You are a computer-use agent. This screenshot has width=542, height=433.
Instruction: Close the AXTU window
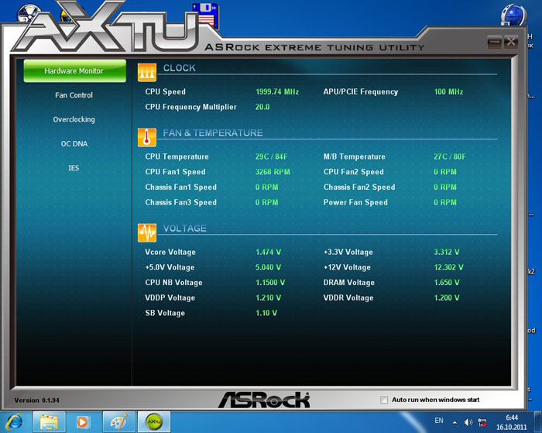point(510,42)
